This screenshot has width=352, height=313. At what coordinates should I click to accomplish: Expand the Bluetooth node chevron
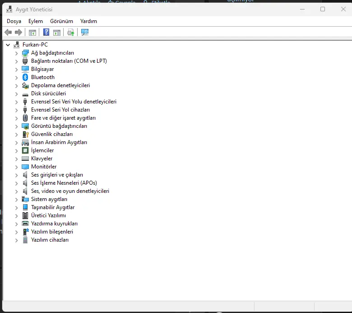tap(16, 78)
